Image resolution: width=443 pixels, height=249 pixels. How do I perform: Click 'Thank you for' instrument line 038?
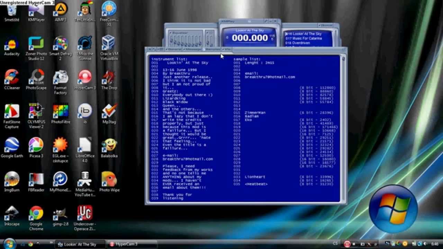[x=177, y=195]
